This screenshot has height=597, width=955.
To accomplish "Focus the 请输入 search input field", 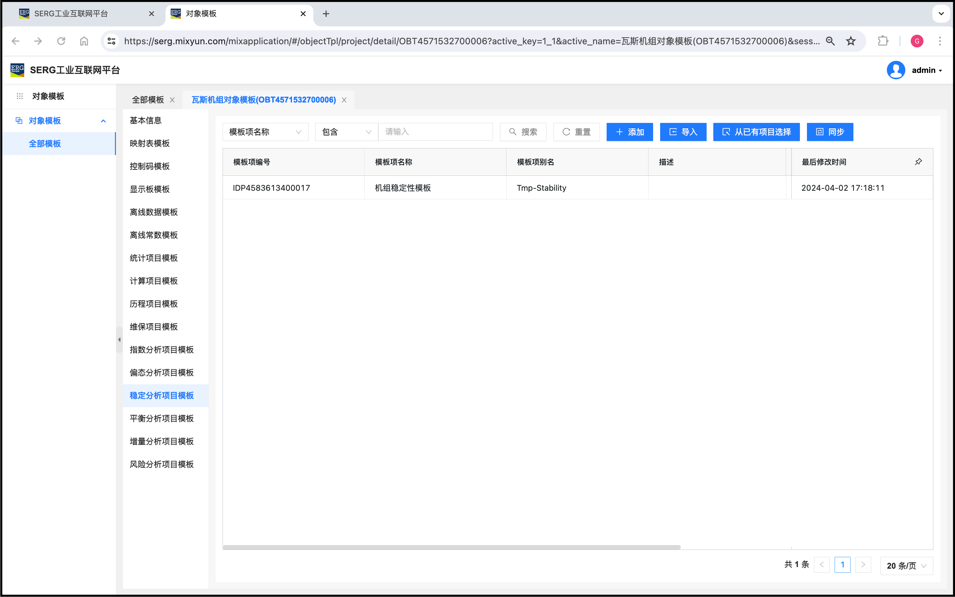I will click(x=435, y=132).
